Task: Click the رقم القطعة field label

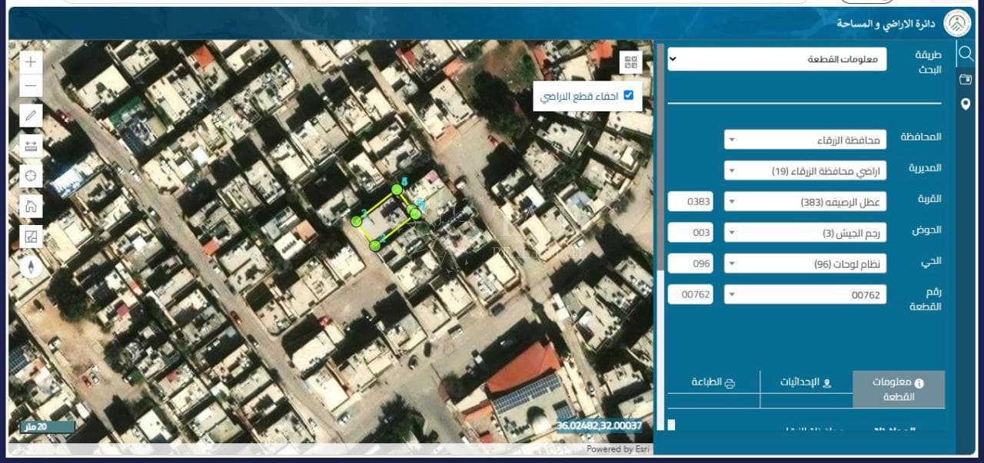Action: pyautogui.click(x=927, y=299)
